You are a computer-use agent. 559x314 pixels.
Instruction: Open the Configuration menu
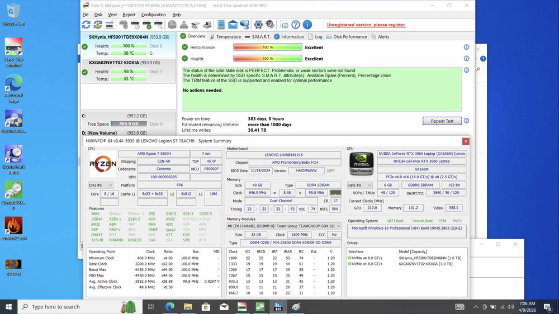click(153, 15)
